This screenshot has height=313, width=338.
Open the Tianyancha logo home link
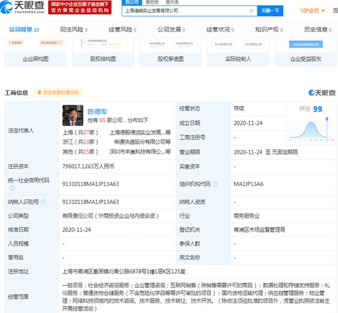[22, 7]
